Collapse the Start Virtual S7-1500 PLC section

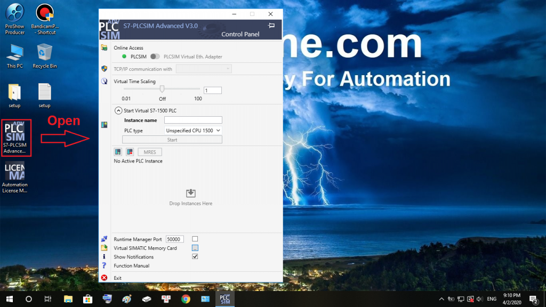point(118,111)
